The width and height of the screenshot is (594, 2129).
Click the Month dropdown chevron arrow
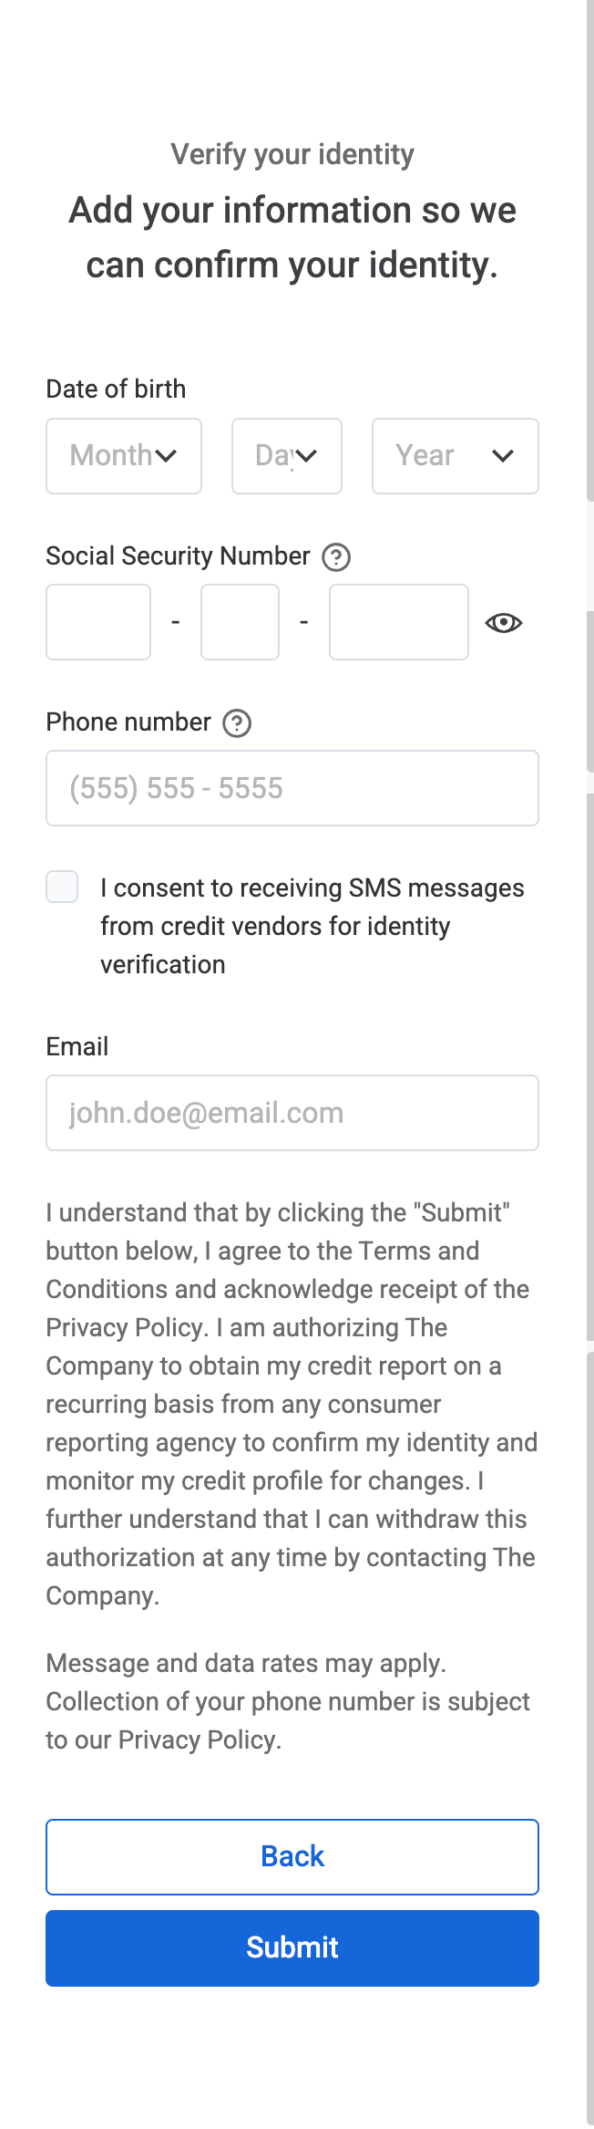coord(166,456)
